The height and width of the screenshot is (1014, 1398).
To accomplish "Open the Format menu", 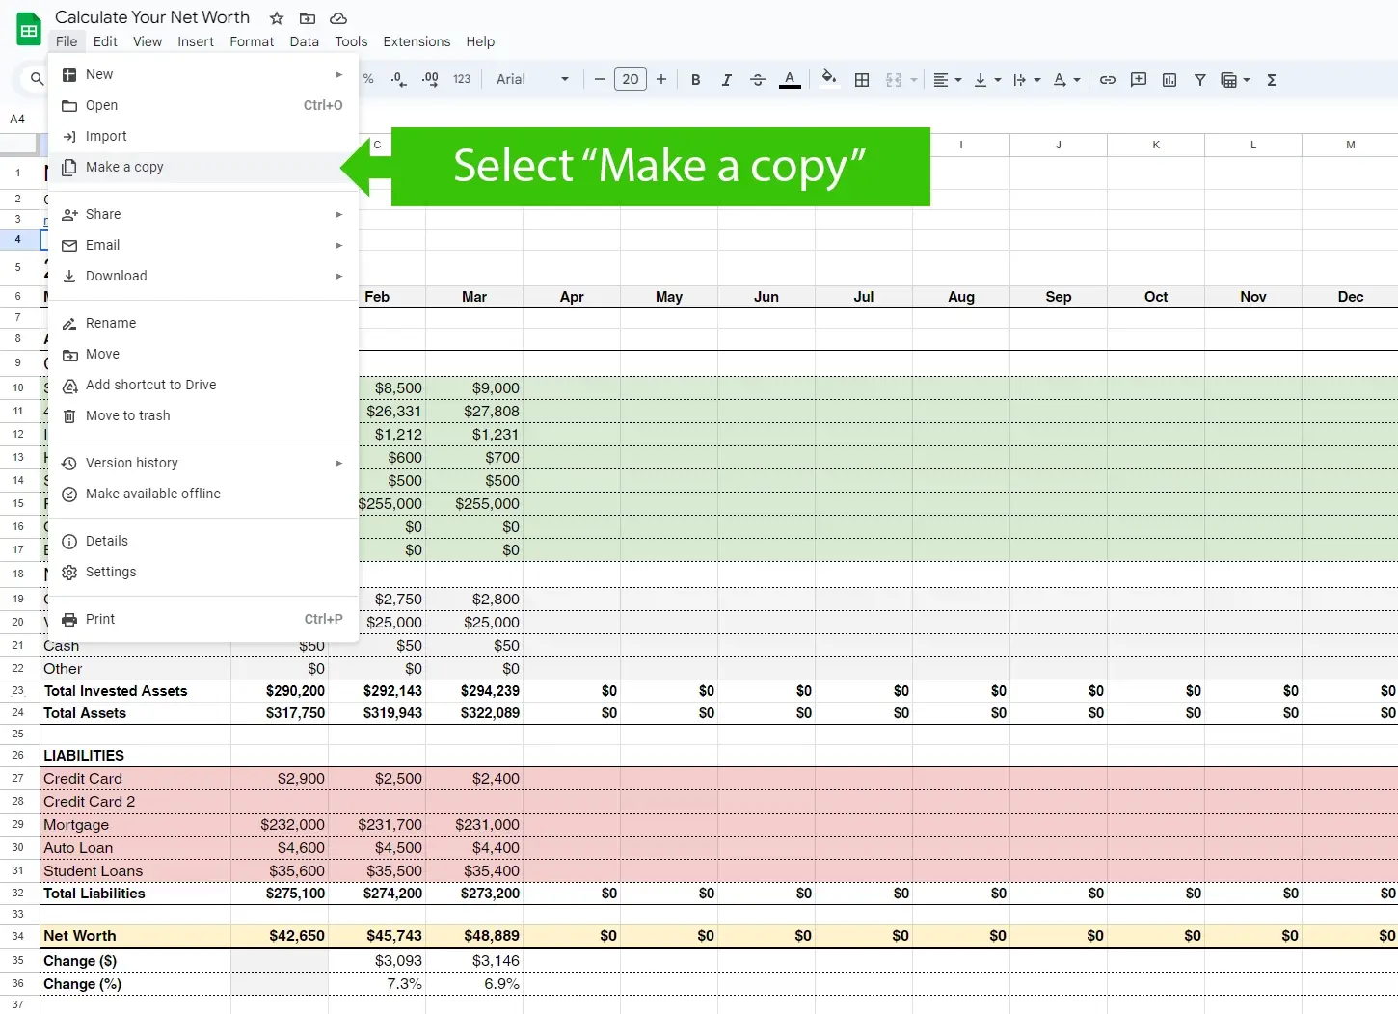I will [252, 41].
